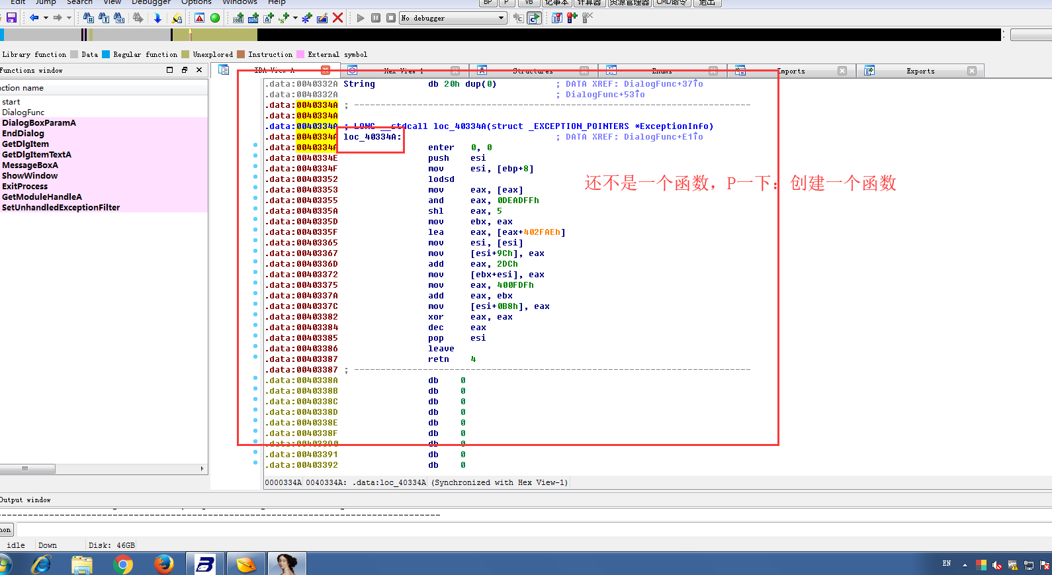The height and width of the screenshot is (575, 1052).
Task: Open Firefox from the taskbar
Action: point(163,564)
